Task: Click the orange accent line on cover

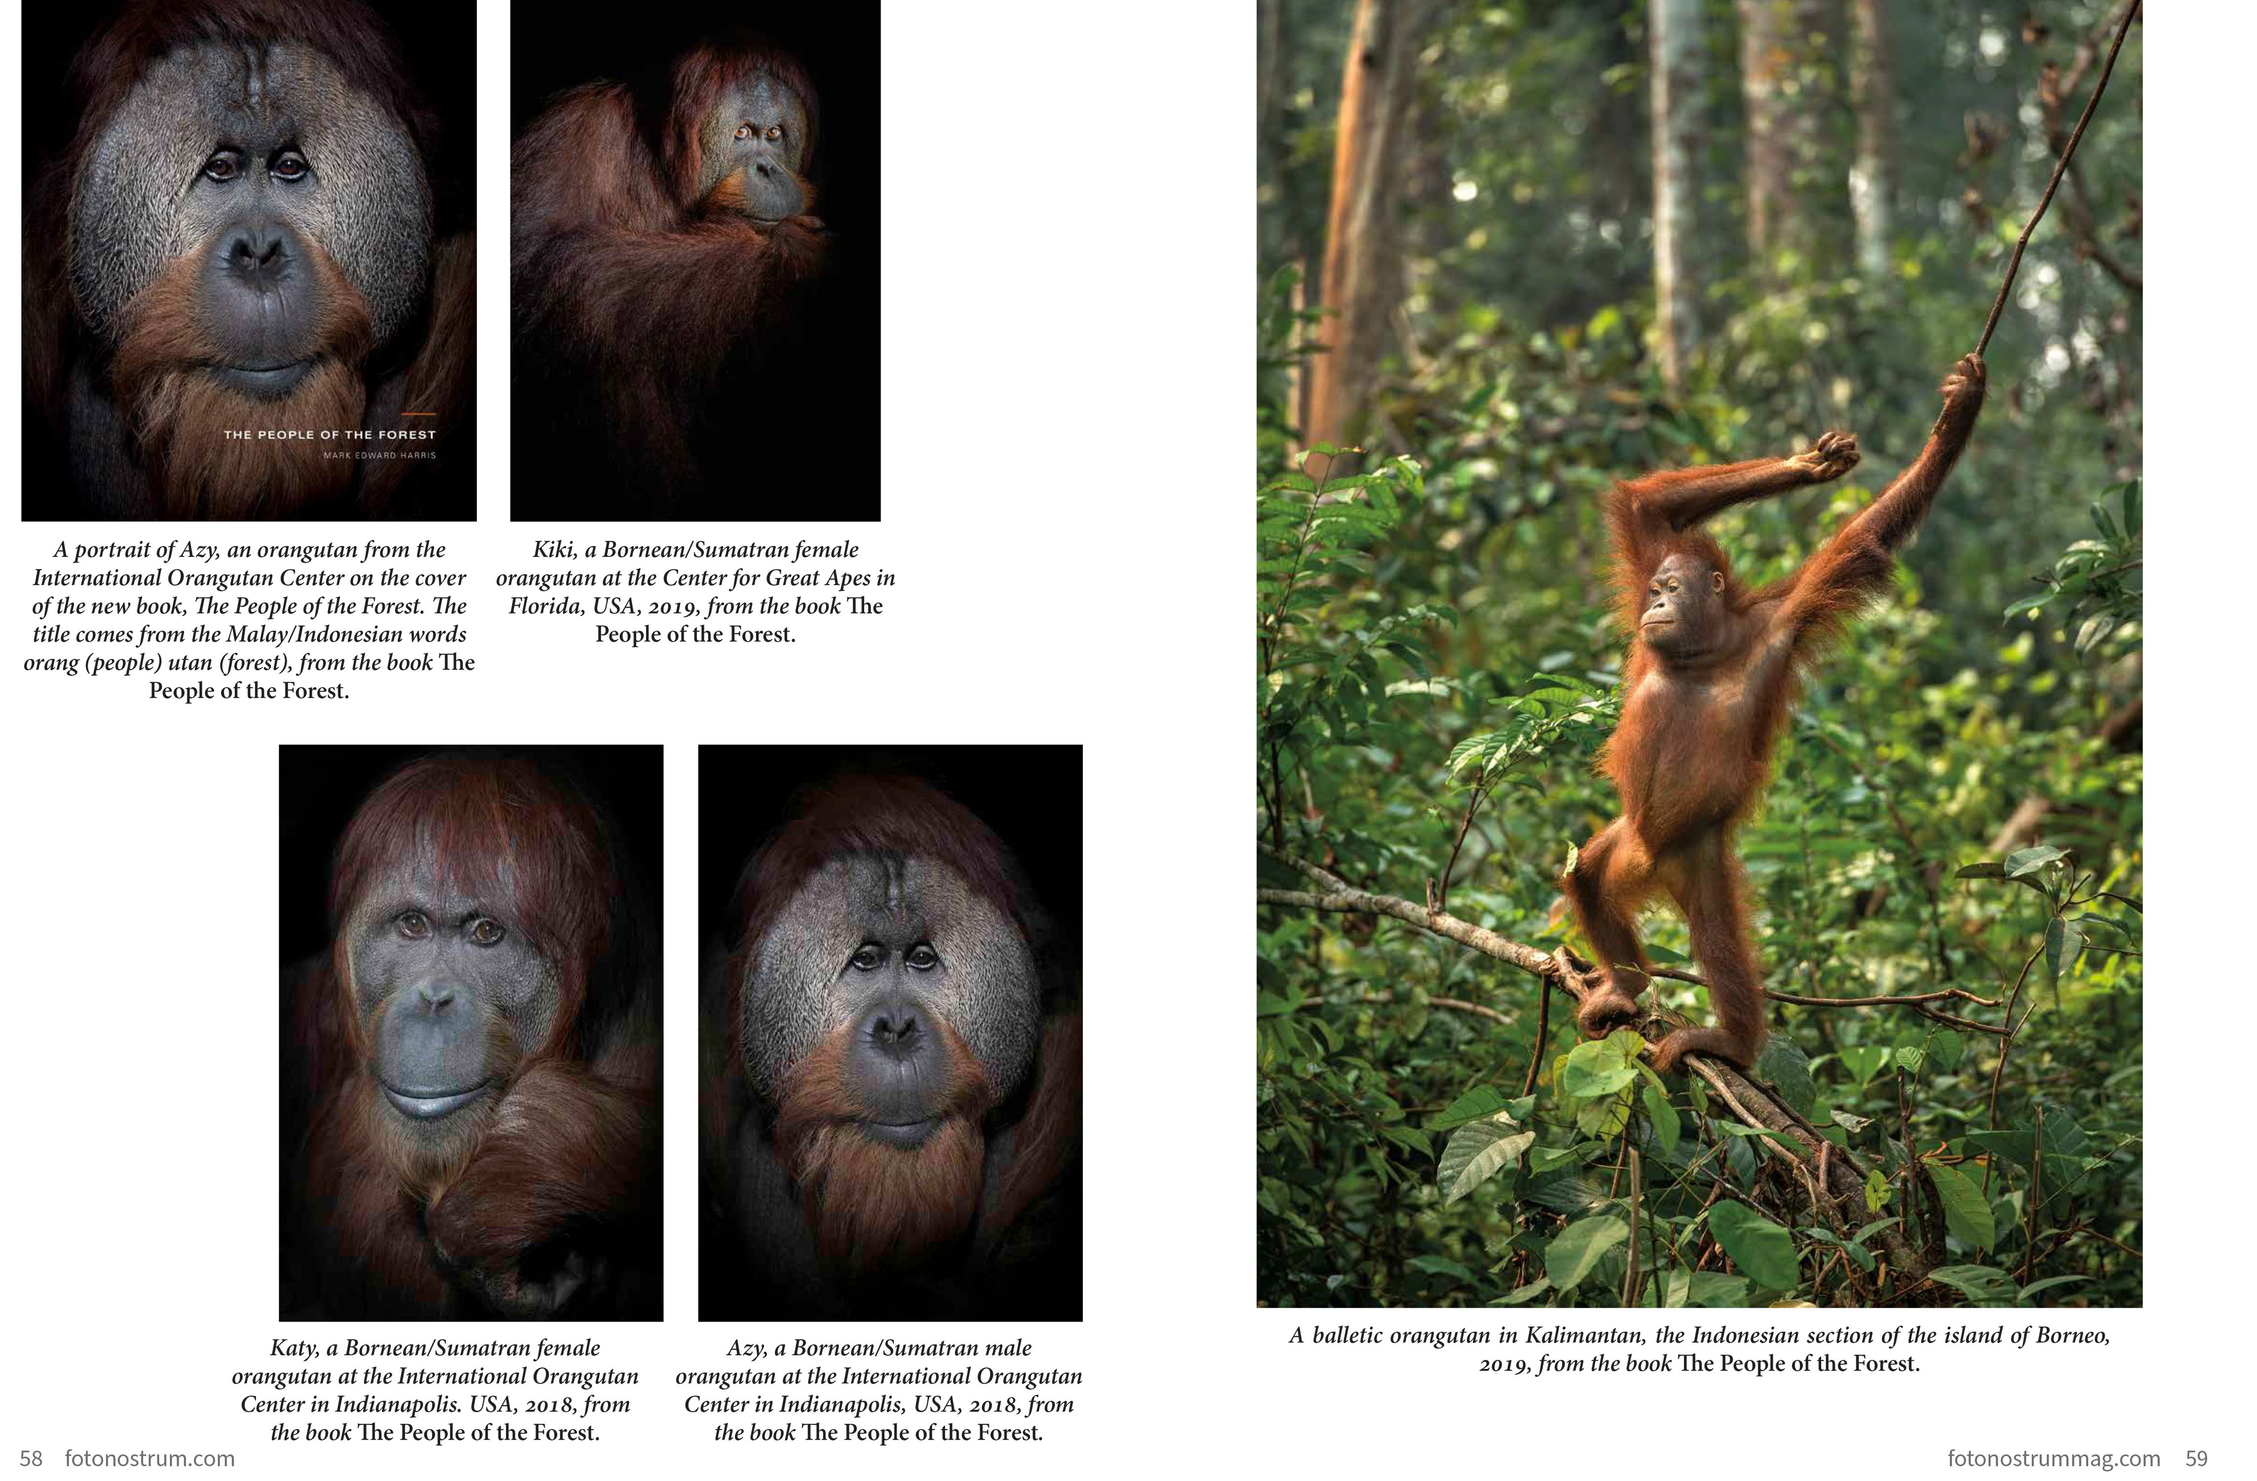Action: tap(418, 415)
